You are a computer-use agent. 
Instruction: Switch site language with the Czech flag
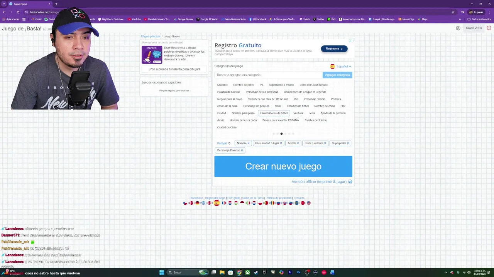click(x=185, y=203)
